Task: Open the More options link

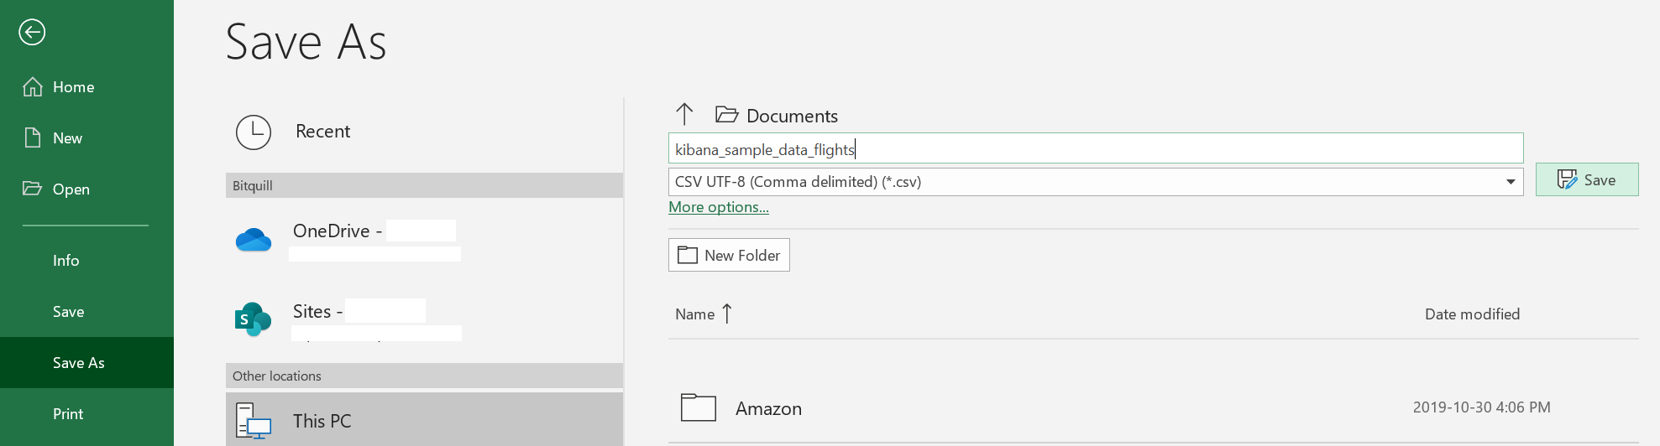Action: [719, 207]
